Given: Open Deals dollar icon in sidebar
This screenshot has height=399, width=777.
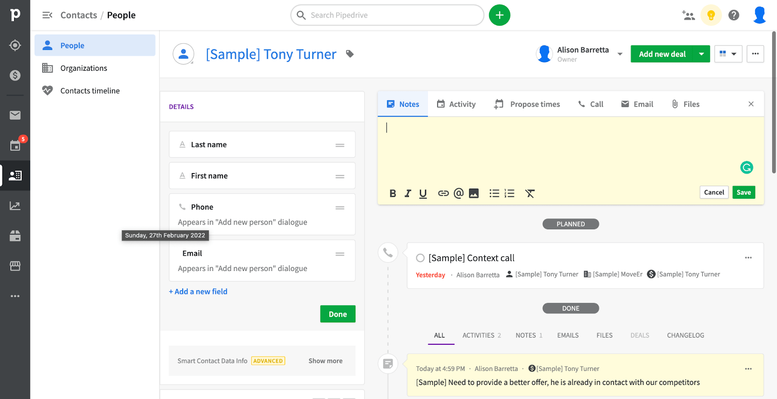Looking at the screenshot, I should coord(15,75).
